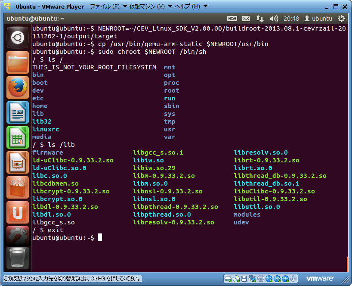352x286 pixels.
Task: Click the VMware CD/DVD drive status icon
Action: point(236,279)
